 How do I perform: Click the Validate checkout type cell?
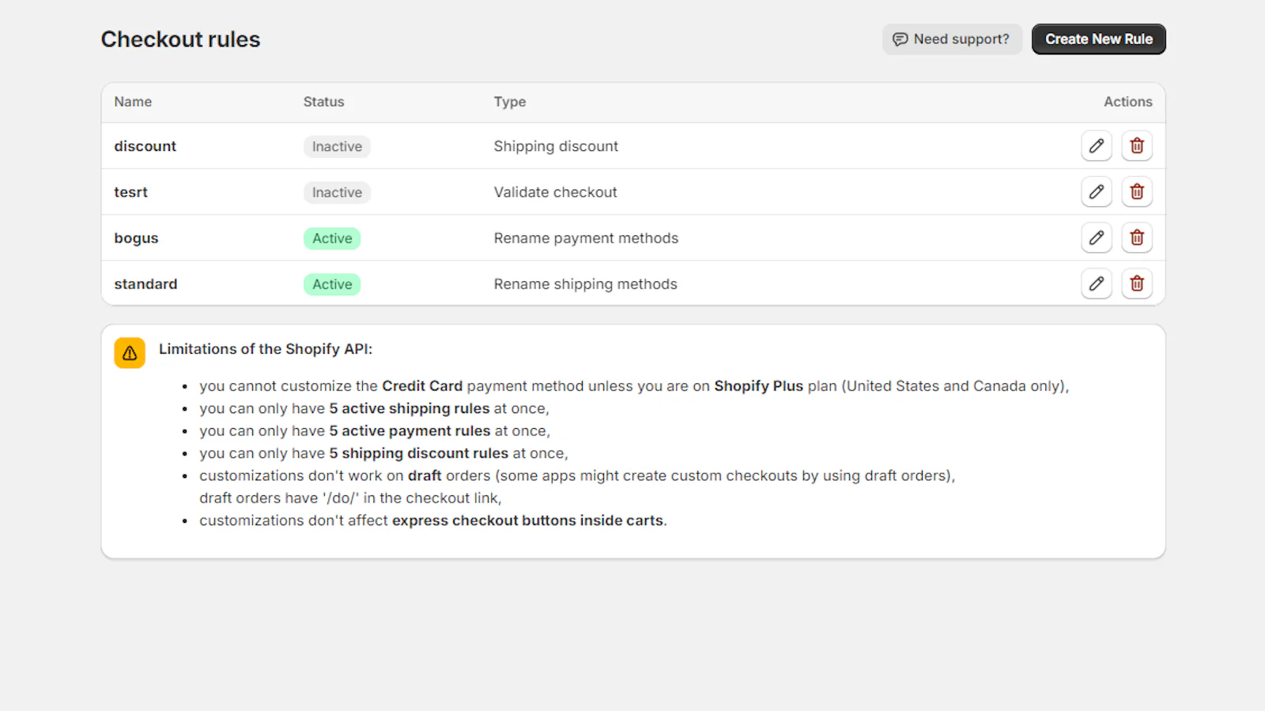click(x=555, y=192)
